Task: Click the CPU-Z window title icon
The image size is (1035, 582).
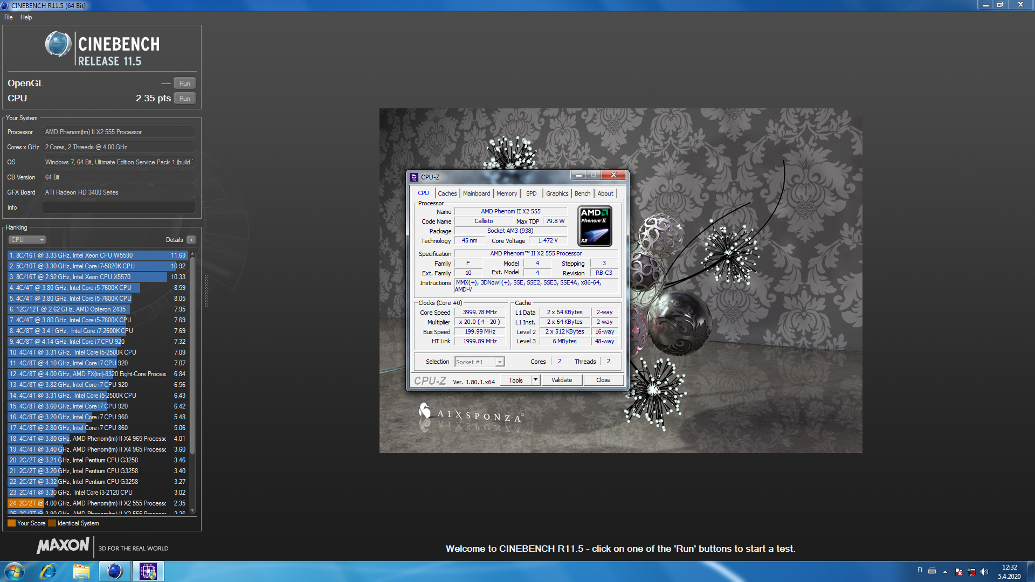Action: 414,177
